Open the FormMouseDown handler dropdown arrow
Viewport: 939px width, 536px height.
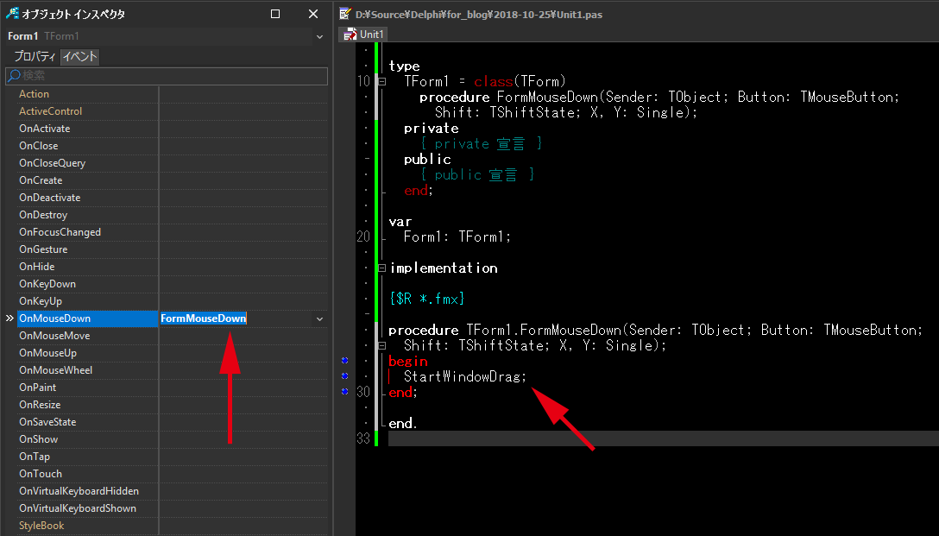[x=319, y=318]
